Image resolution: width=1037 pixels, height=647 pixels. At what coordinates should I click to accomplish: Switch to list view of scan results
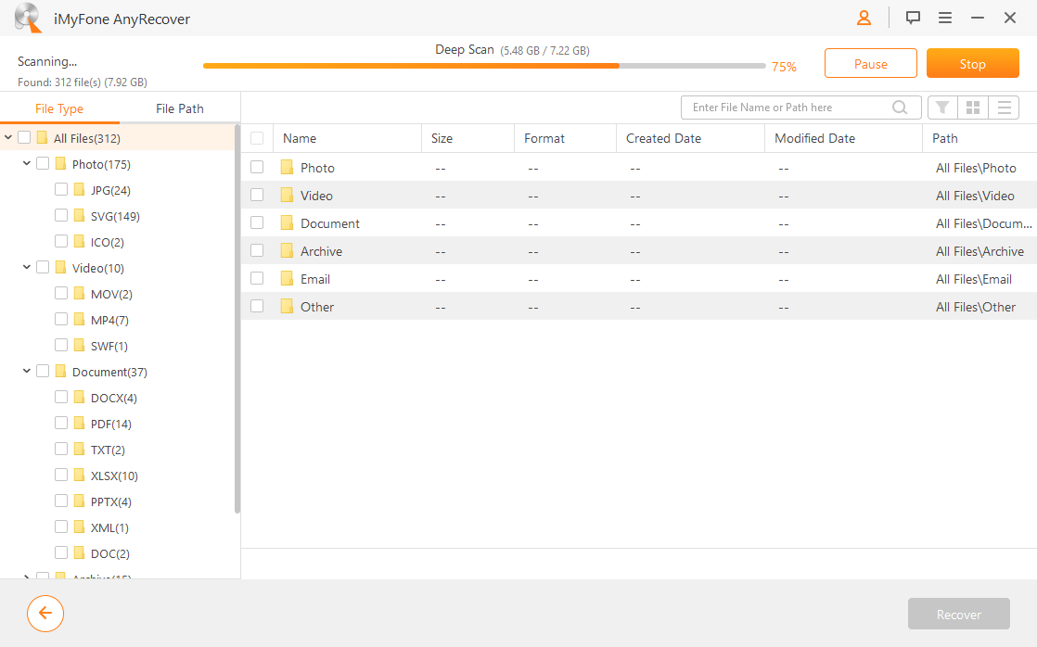coord(1004,107)
